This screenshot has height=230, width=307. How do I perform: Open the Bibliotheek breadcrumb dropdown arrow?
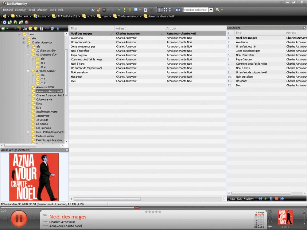(30, 16)
